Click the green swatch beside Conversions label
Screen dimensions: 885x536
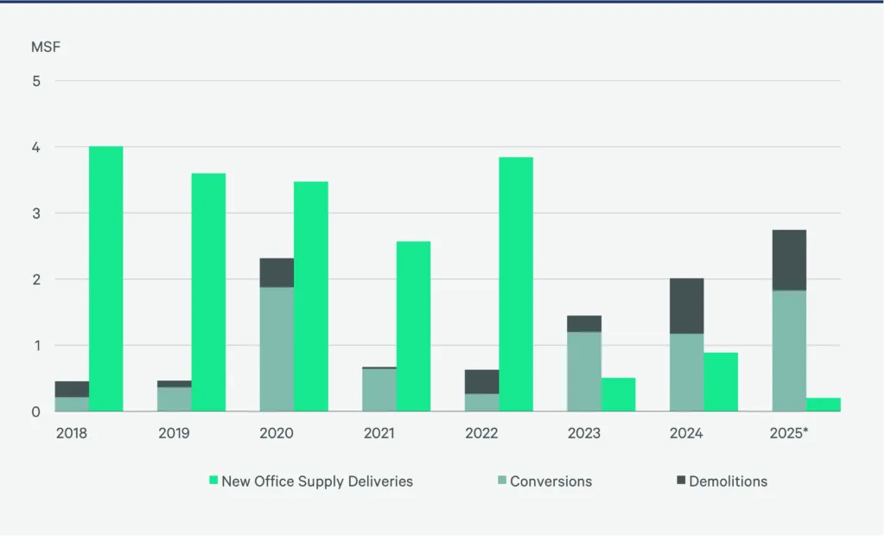[x=502, y=481]
